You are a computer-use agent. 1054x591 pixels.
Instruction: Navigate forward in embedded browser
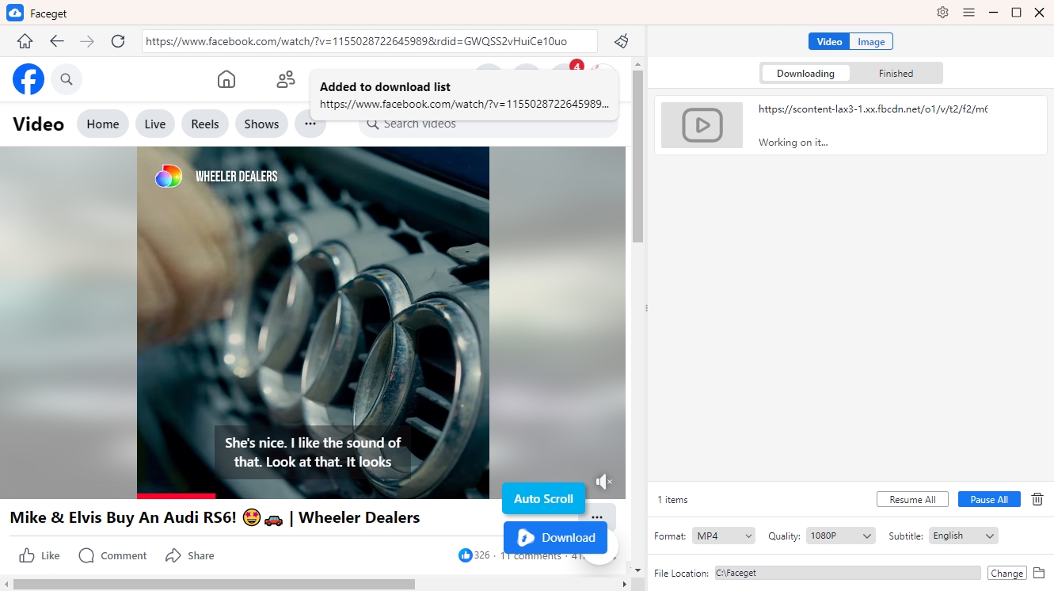pyautogui.click(x=87, y=41)
